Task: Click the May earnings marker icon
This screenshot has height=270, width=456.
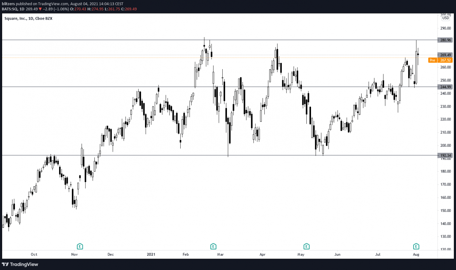Action: (306, 246)
